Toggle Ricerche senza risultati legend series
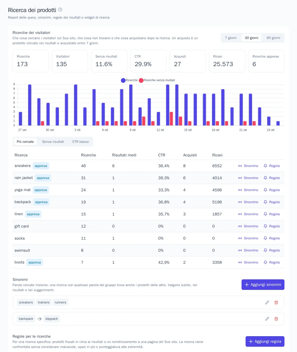This screenshot has height=352, width=297. [x=157, y=80]
